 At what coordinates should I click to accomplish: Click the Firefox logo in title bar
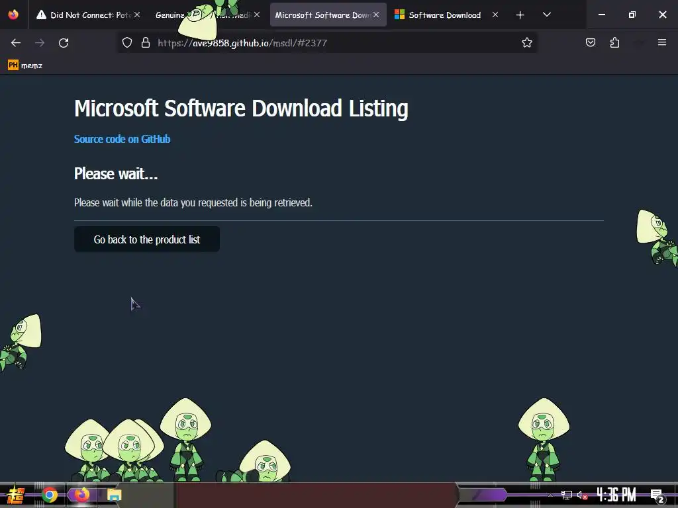coord(13,15)
